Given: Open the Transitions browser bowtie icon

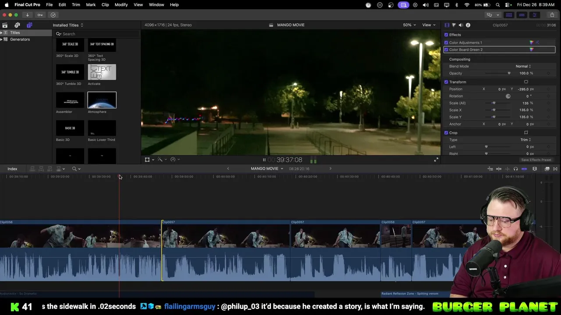Looking at the screenshot, I should point(555,169).
